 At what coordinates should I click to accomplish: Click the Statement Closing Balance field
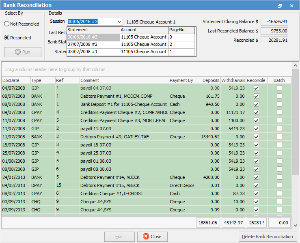tap(274, 22)
